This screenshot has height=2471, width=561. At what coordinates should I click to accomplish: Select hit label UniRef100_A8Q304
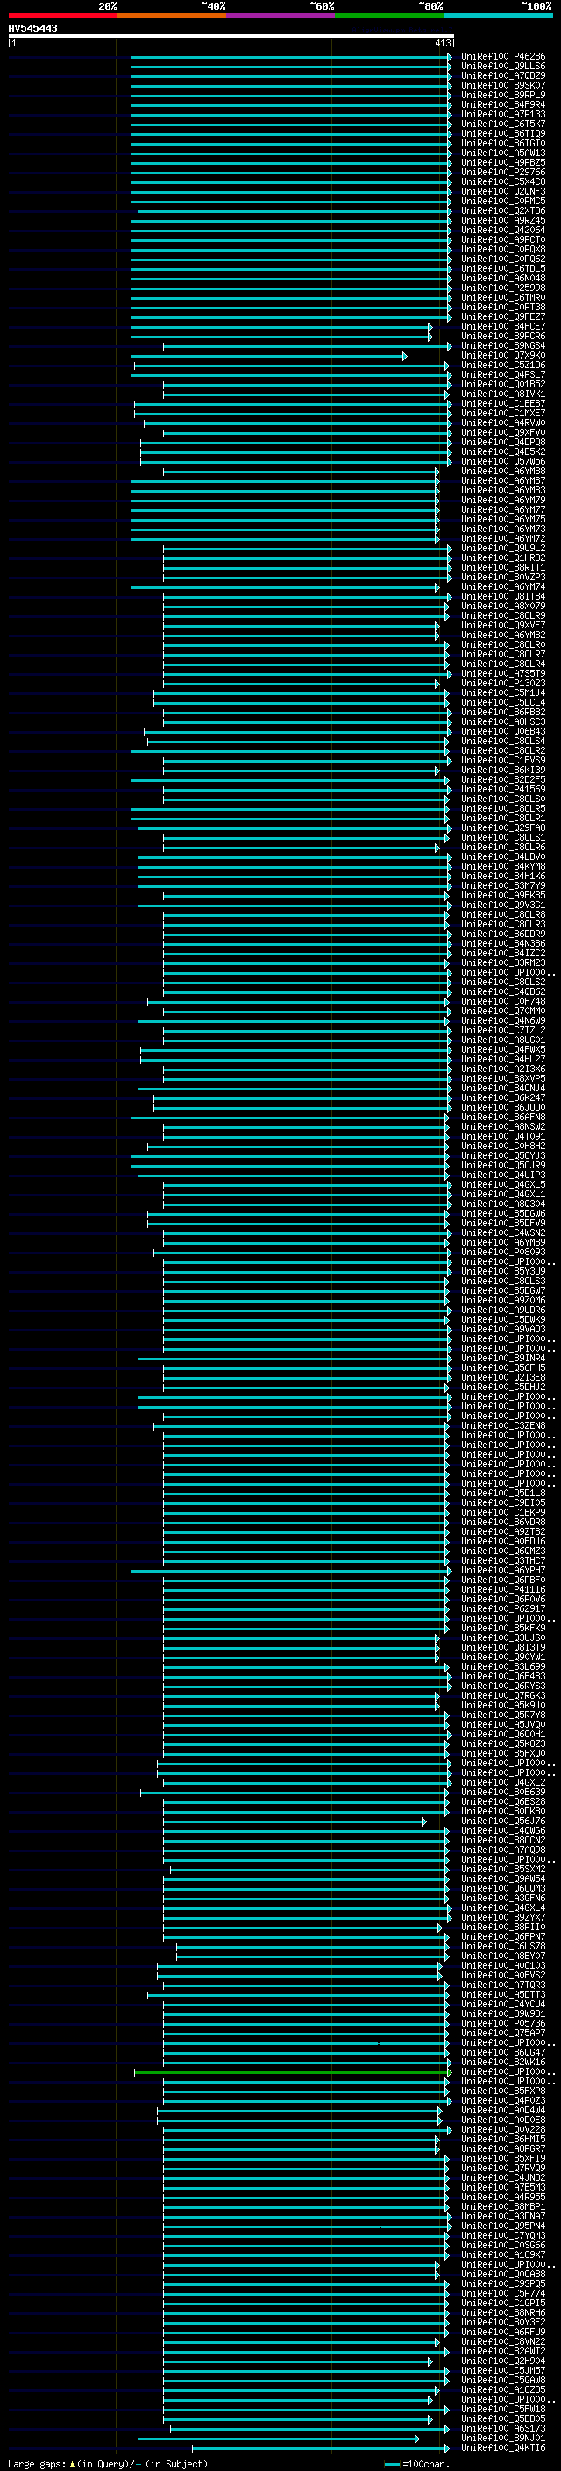click(503, 1204)
